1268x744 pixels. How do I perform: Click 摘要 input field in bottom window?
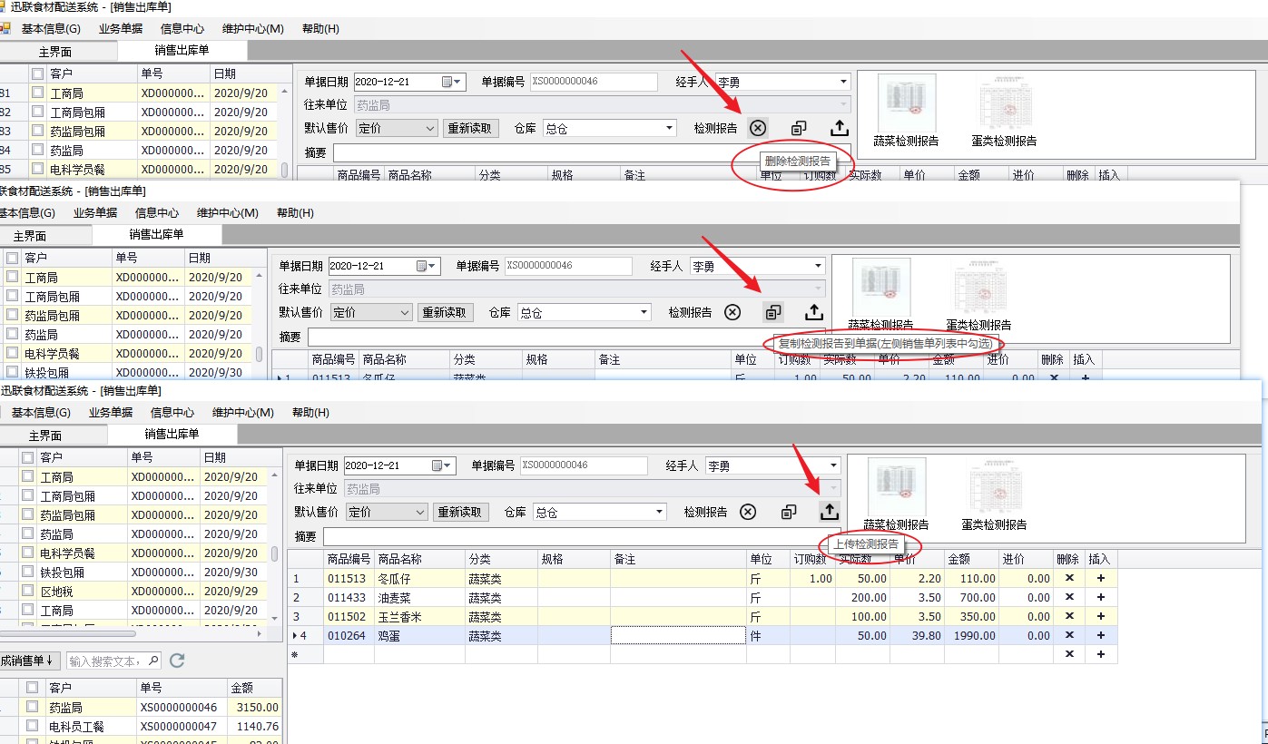point(581,536)
